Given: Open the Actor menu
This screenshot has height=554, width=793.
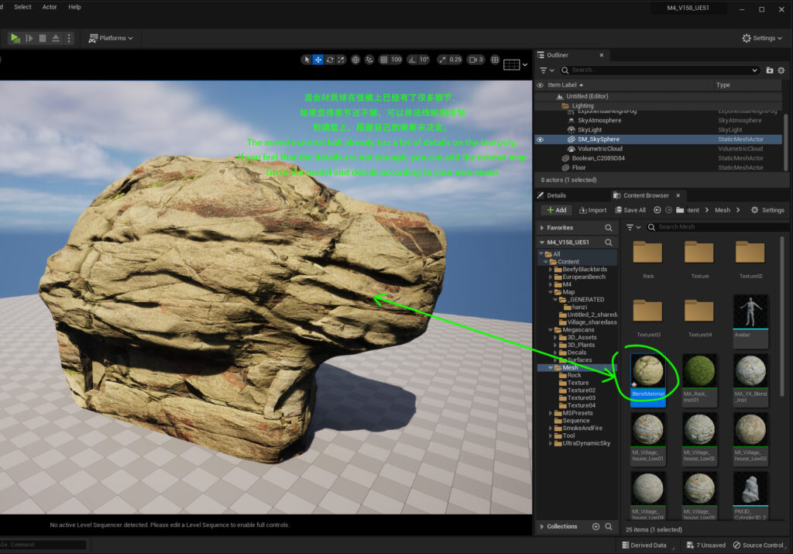Looking at the screenshot, I should tap(48, 7).
